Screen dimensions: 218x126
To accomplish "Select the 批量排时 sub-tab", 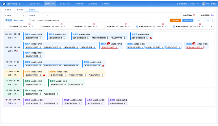I will 32,10.
